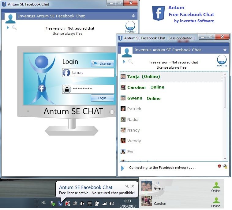
Task: Click Gwenn's photo in online popup
Action: coord(147,186)
